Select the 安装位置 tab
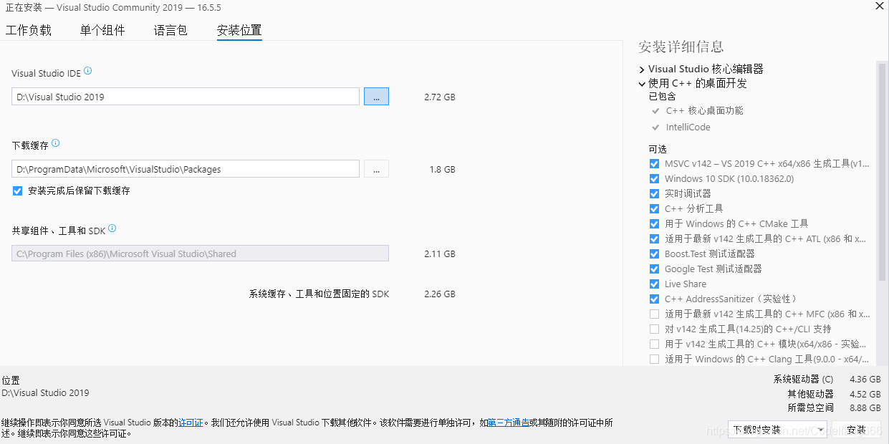Image resolution: width=889 pixels, height=444 pixels. (x=239, y=31)
